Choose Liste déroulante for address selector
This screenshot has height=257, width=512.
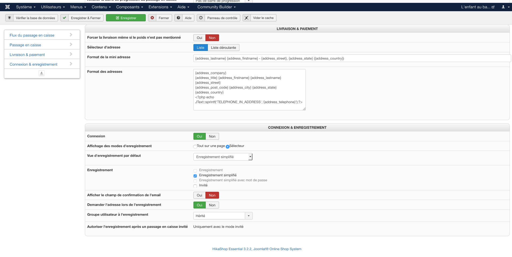tap(223, 48)
